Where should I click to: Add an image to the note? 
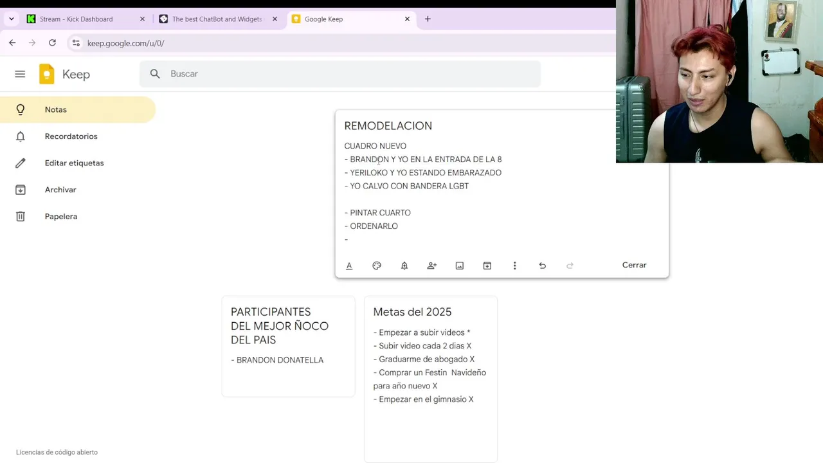tap(460, 266)
